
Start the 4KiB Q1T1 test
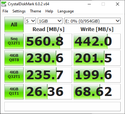[x=14, y=92]
